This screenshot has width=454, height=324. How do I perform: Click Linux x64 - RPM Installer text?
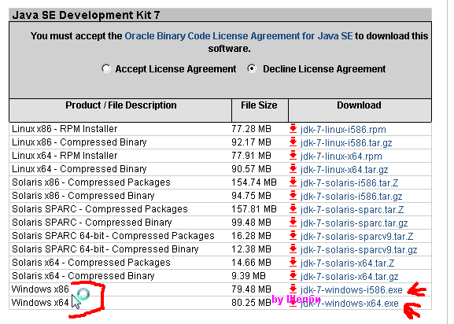[x=65, y=156]
